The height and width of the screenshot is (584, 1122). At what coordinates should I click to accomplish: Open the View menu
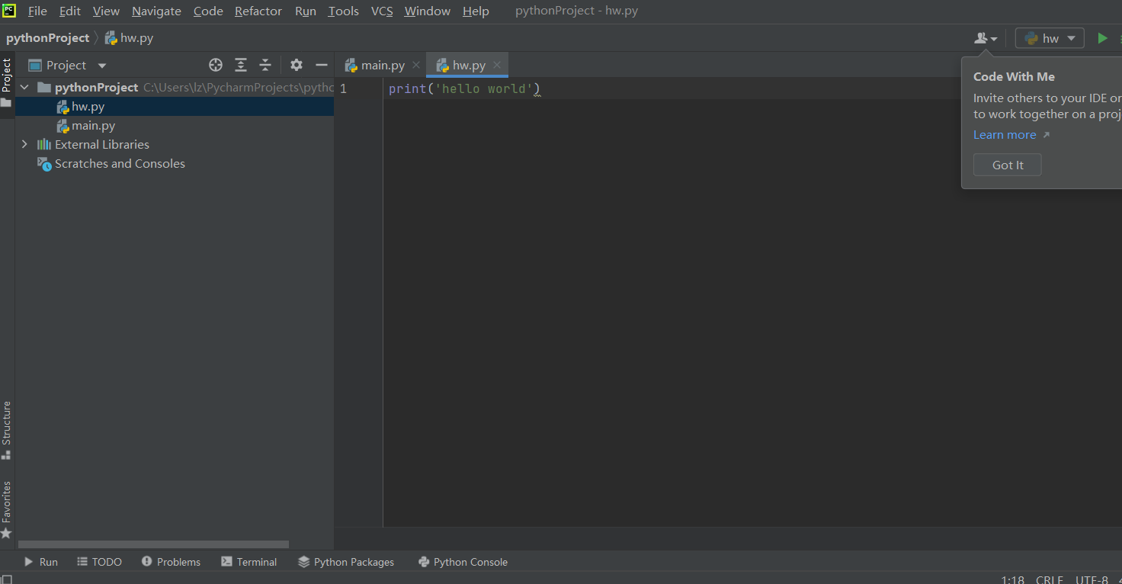click(106, 11)
